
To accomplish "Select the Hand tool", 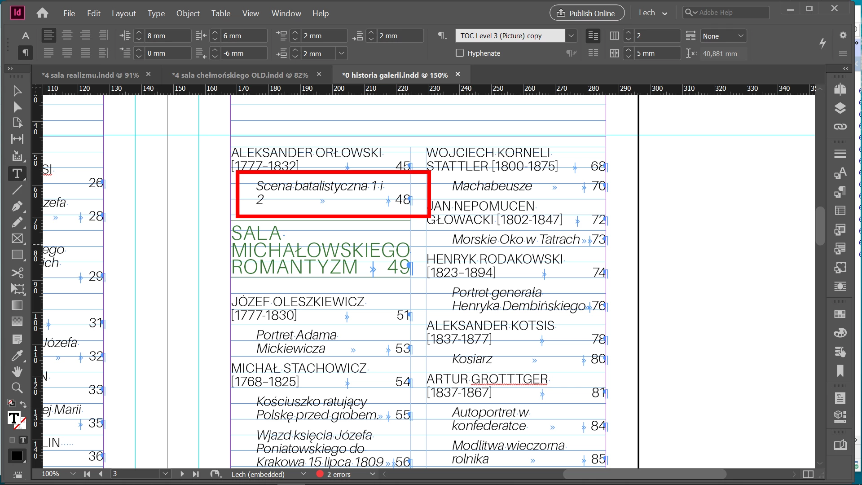I will [x=17, y=371].
